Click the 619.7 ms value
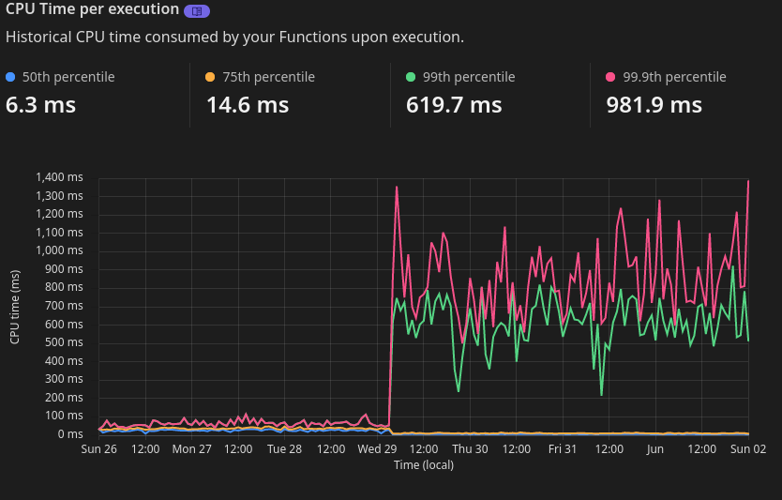This screenshot has height=500, width=782. coord(454,105)
